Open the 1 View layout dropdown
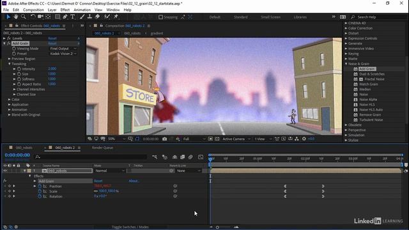Image resolution: width=409 pixels, height=230 pixels. click(x=263, y=139)
